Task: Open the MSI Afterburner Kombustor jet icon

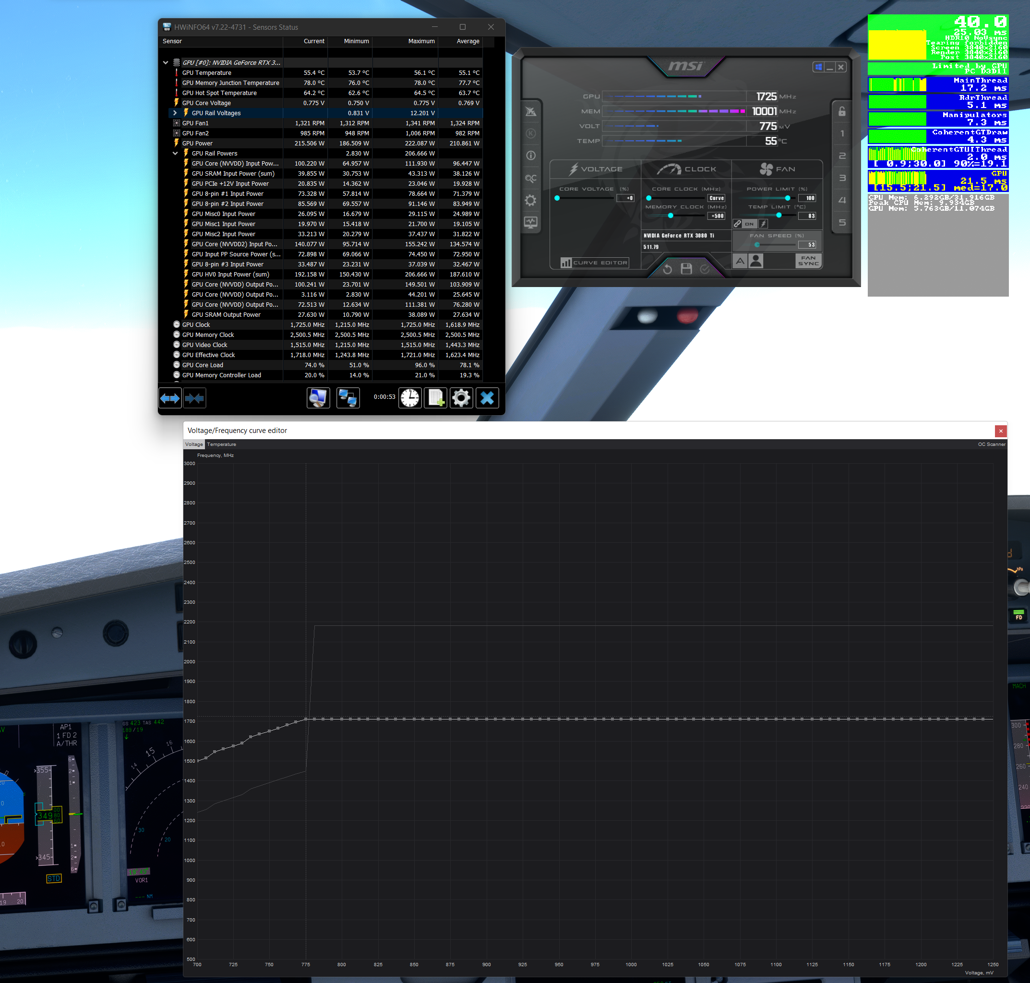Action: [x=531, y=112]
